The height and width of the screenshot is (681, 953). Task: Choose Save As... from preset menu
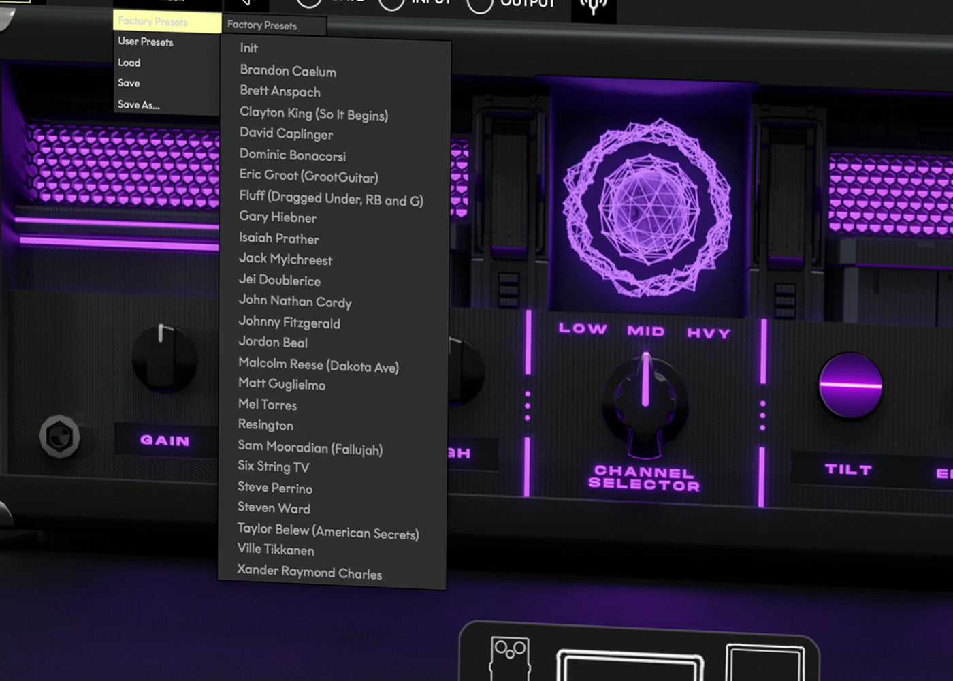(x=139, y=105)
